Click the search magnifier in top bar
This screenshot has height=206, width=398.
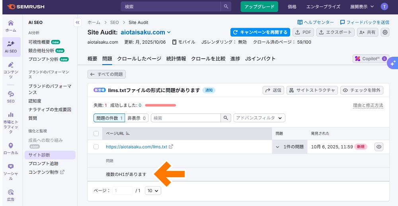pos(226,7)
